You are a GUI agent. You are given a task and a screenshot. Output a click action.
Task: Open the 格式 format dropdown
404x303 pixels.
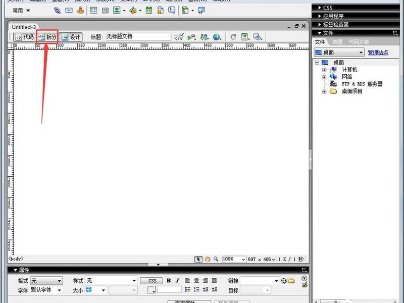(46, 281)
